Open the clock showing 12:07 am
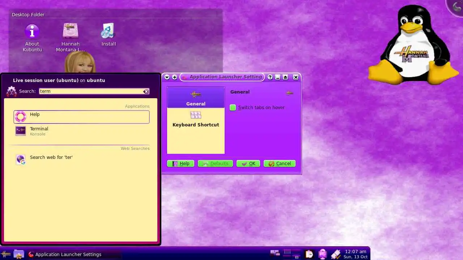 click(x=356, y=254)
